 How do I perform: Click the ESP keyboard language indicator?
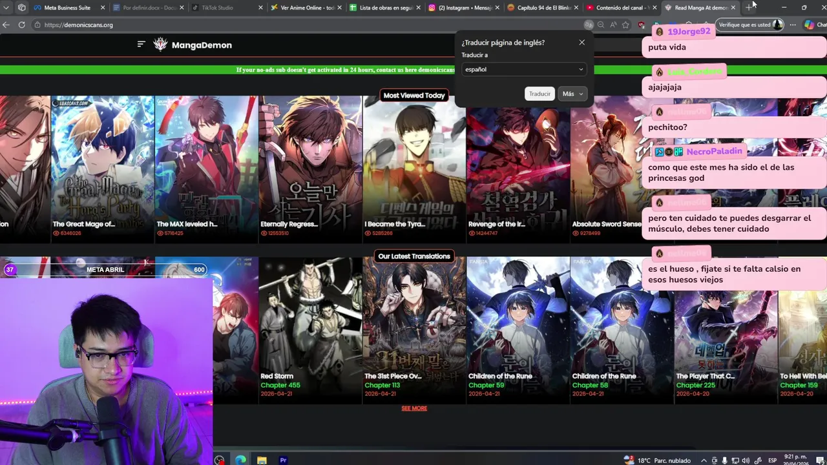coord(772,460)
